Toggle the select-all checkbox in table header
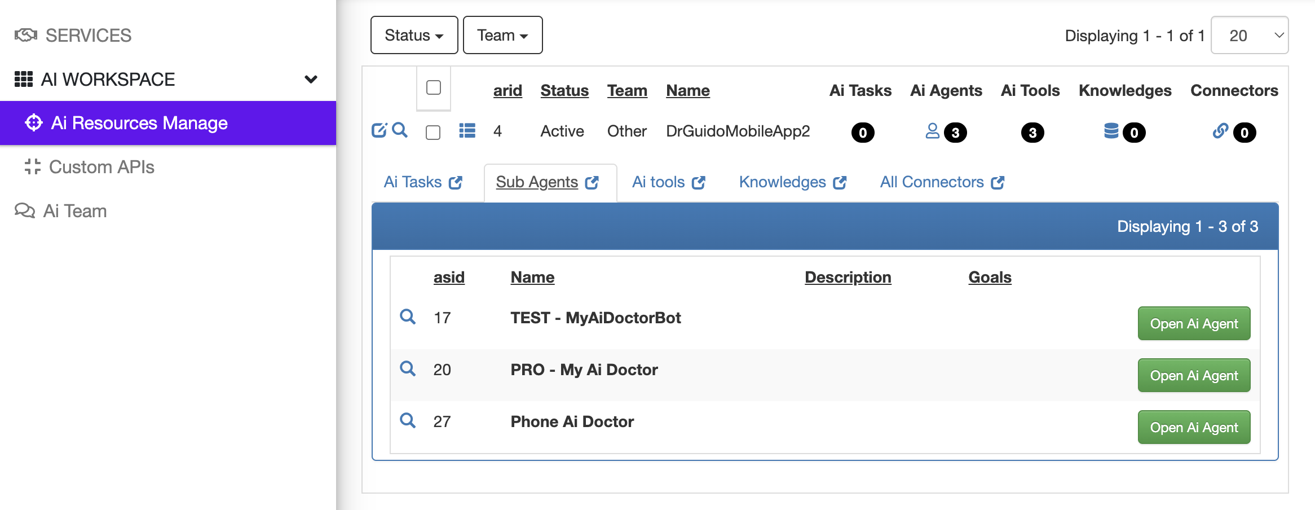 434,88
